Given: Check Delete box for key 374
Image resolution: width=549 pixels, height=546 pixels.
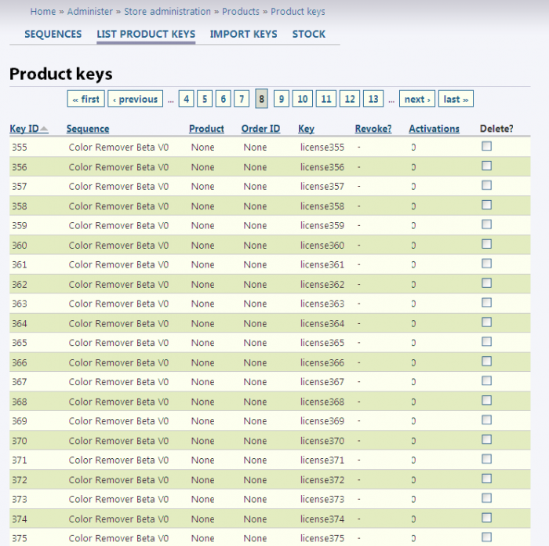Looking at the screenshot, I should pos(487,518).
